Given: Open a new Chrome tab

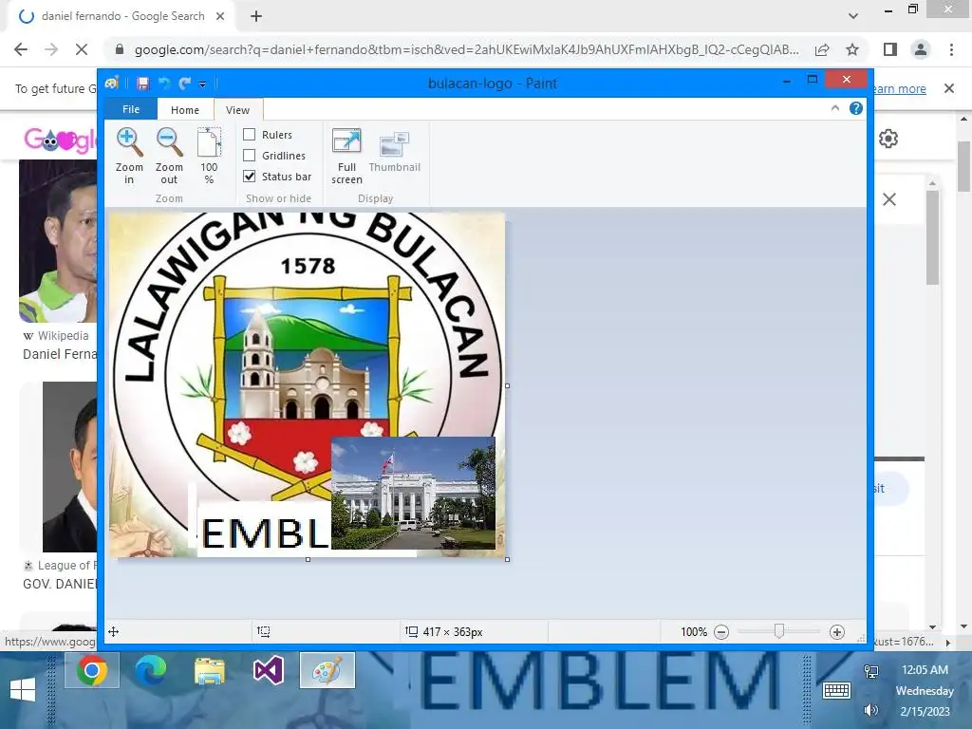Looking at the screenshot, I should [256, 17].
